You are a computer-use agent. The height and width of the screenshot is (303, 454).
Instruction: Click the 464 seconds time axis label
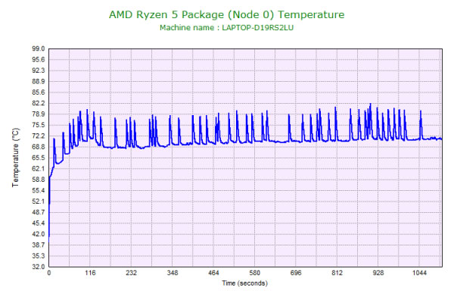213,273
